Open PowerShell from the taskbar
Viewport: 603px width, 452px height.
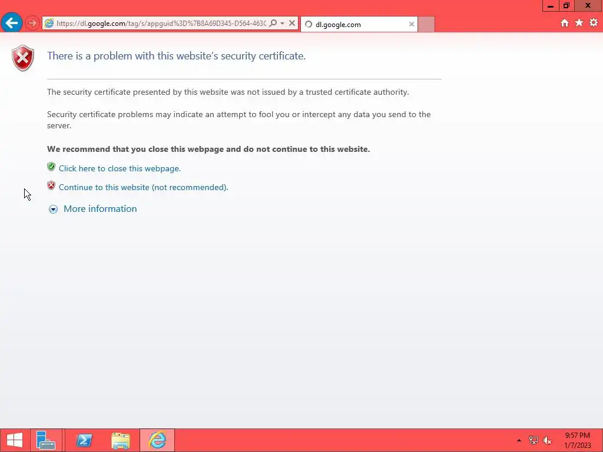(84, 440)
